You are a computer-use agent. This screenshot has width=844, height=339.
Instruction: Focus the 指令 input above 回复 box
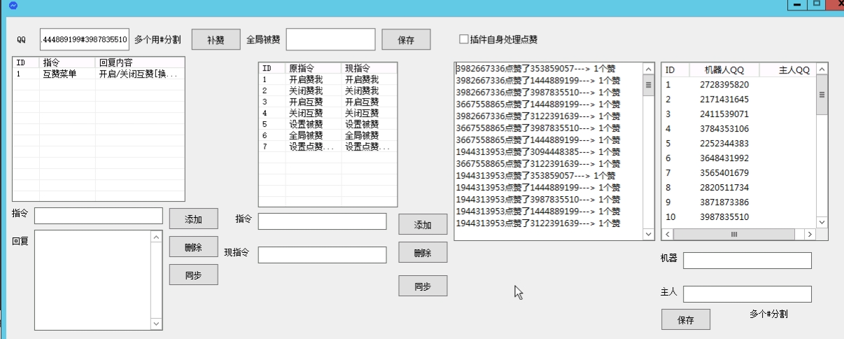[98, 216]
